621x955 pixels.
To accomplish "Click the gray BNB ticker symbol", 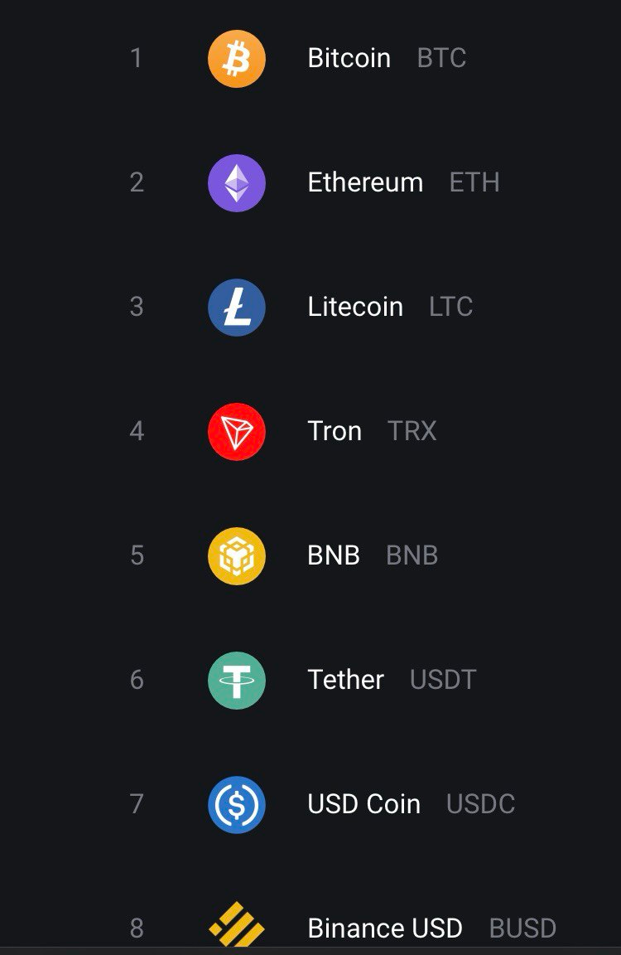I will tap(412, 555).
